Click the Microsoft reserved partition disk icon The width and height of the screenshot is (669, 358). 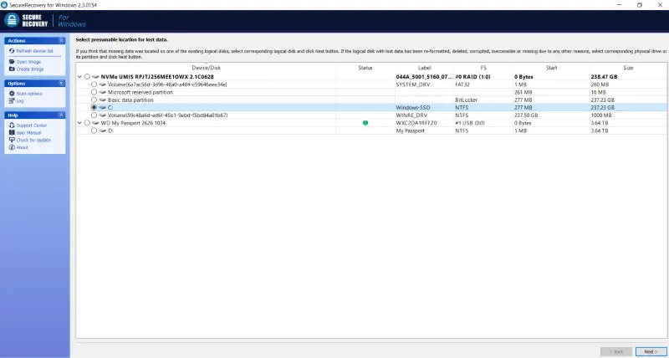(x=102, y=92)
